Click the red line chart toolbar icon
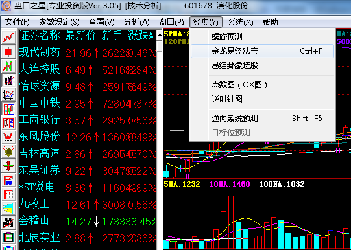The image size is (351, 250). pos(8,38)
